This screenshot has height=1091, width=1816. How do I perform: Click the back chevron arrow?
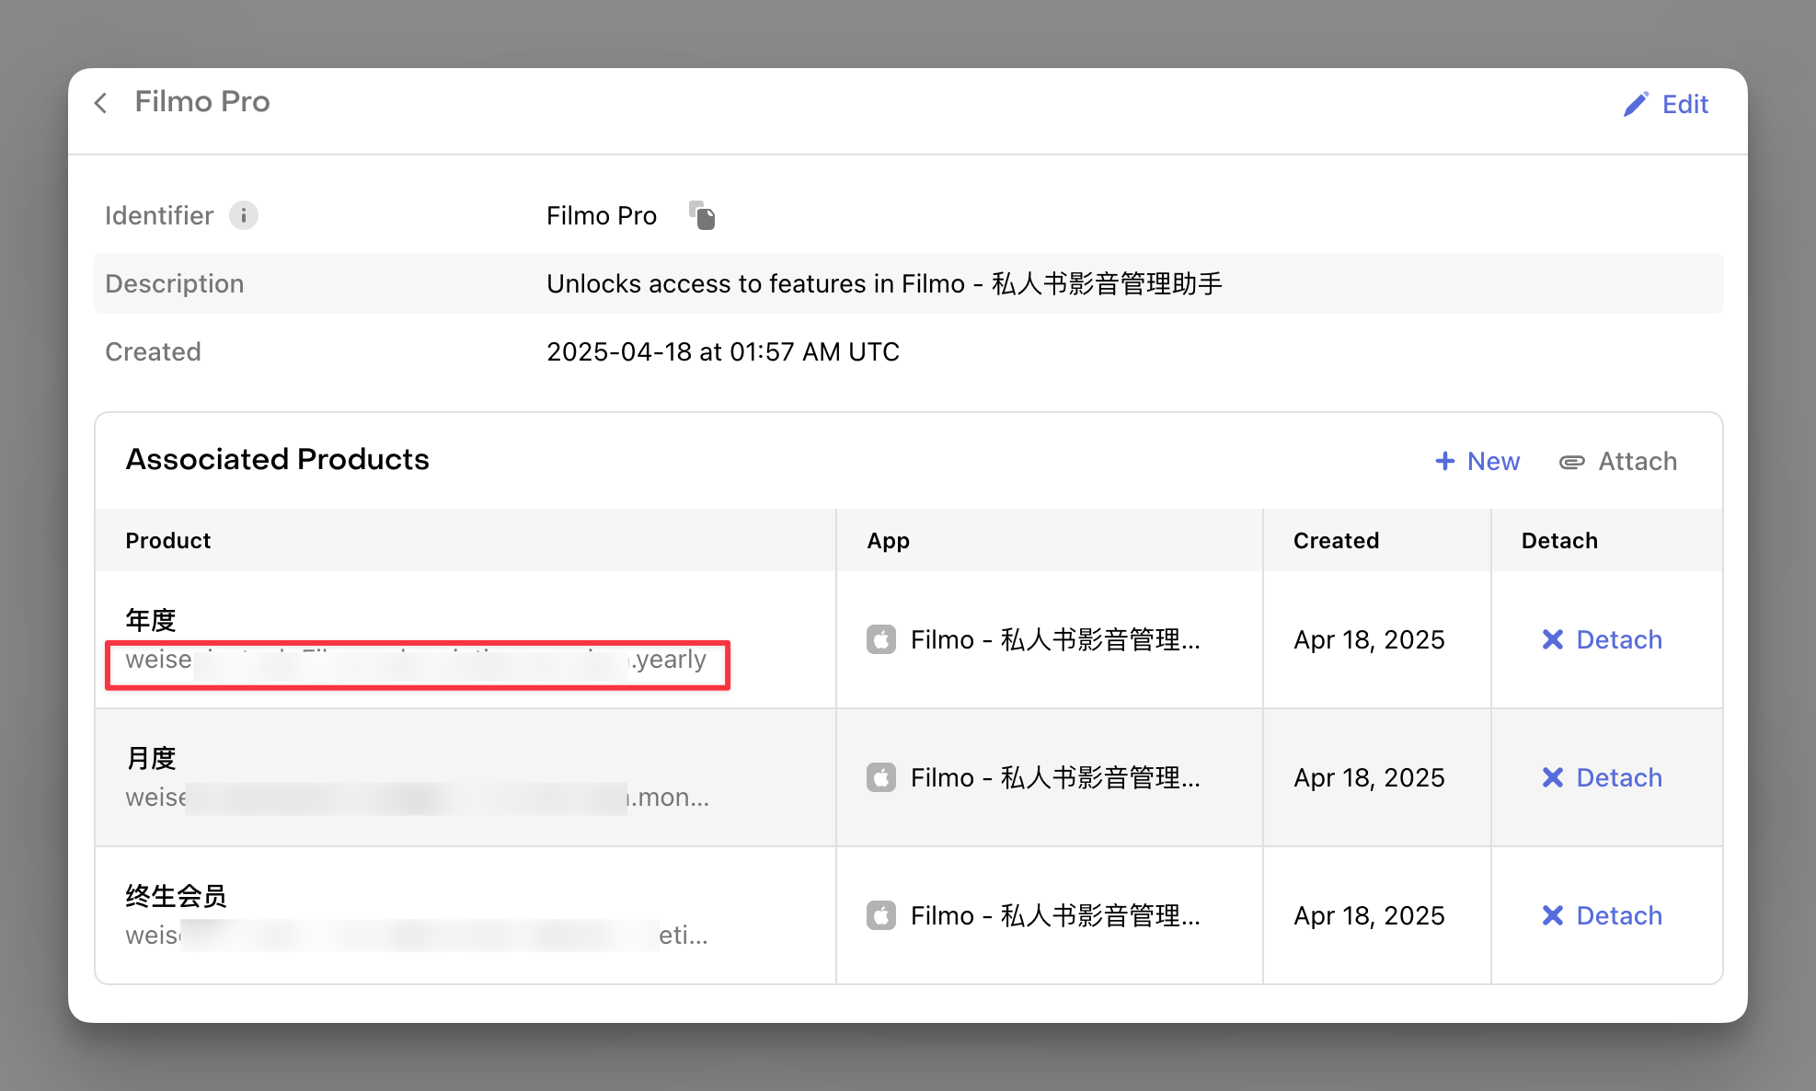click(101, 103)
